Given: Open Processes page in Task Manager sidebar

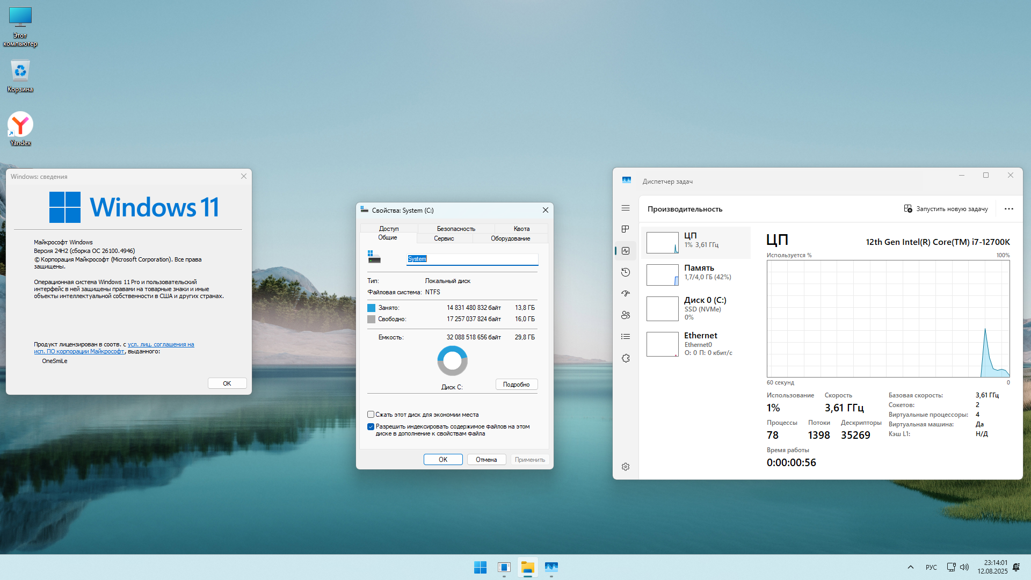Looking at the screenshot, I should [x=626, y=229].
